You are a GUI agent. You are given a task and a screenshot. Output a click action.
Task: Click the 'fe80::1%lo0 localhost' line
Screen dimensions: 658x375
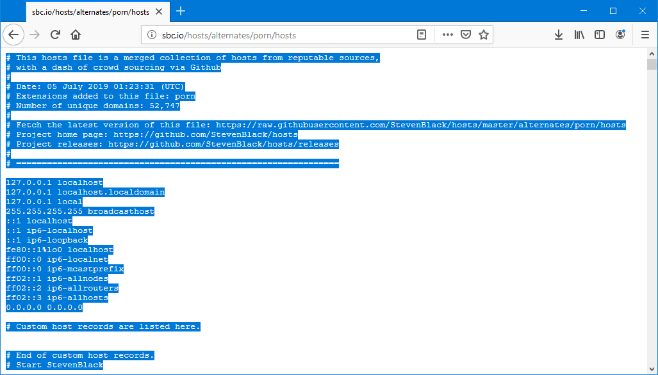click(60, 250)
